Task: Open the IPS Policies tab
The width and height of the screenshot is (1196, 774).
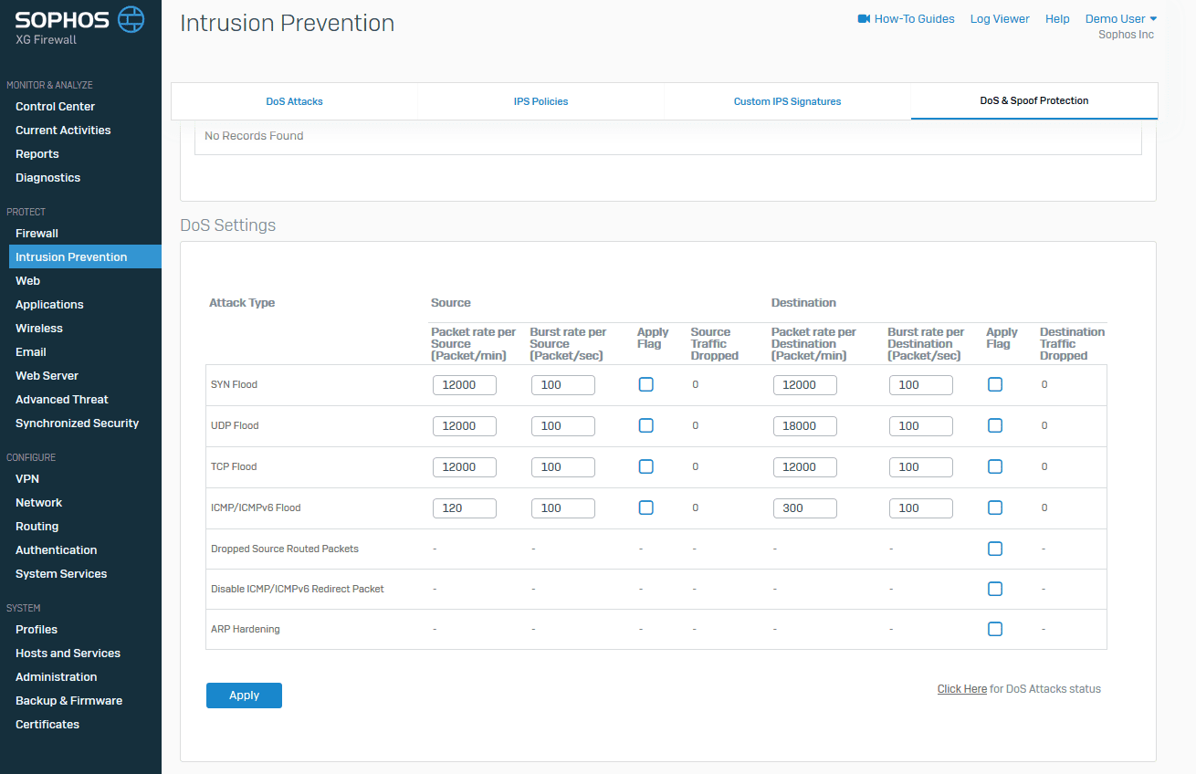Action: point(540,101)
